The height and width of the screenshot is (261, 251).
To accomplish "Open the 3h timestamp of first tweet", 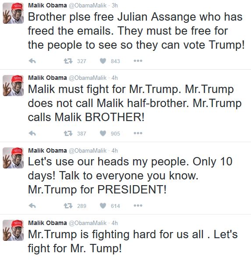I will [115, 6].
